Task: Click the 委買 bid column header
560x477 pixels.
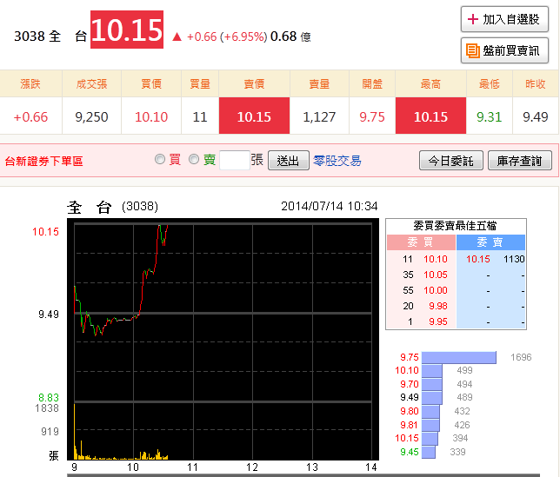Action: point(421,242)
